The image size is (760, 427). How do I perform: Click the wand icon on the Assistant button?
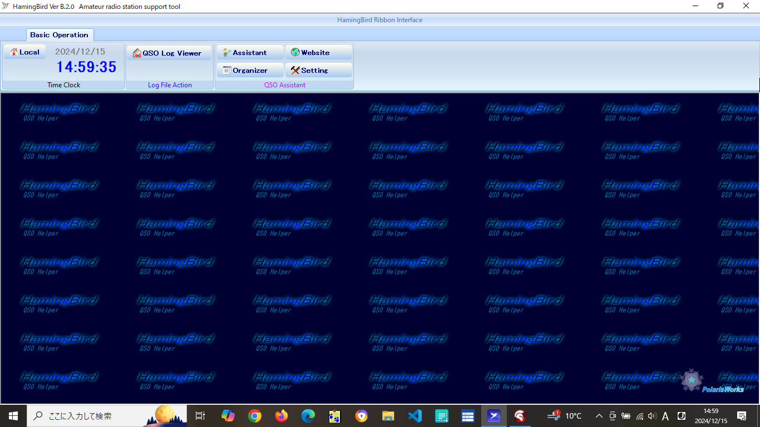point(227,52)
